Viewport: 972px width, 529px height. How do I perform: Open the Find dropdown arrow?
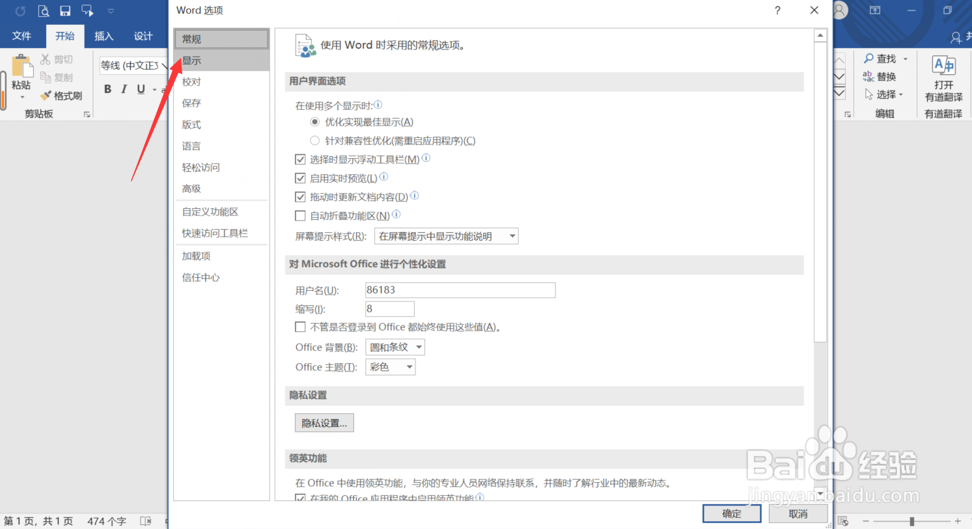[906, 59]
